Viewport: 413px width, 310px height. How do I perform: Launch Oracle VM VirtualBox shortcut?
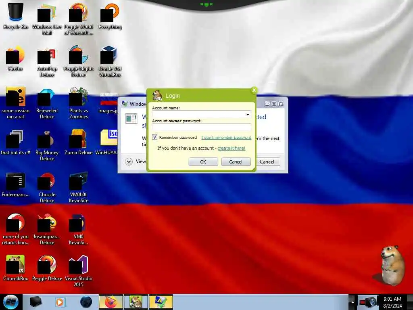[x=110, y=61]
